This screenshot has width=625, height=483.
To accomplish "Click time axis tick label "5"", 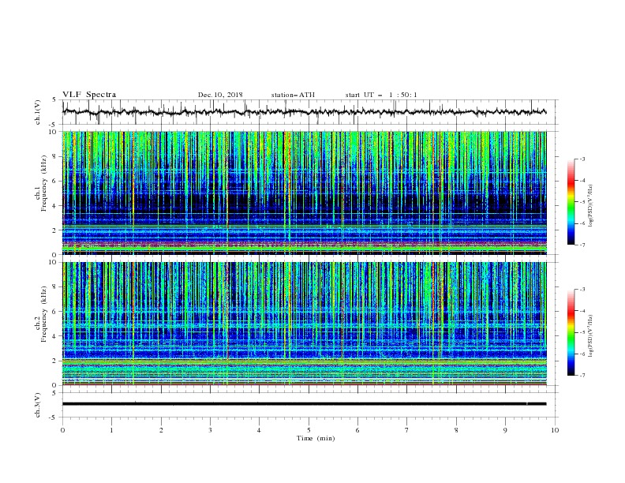I will pyautogui.click(x=309, y=430).
